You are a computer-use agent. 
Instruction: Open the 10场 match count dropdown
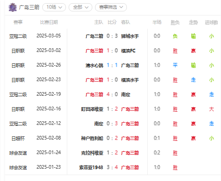click(54, 7)
